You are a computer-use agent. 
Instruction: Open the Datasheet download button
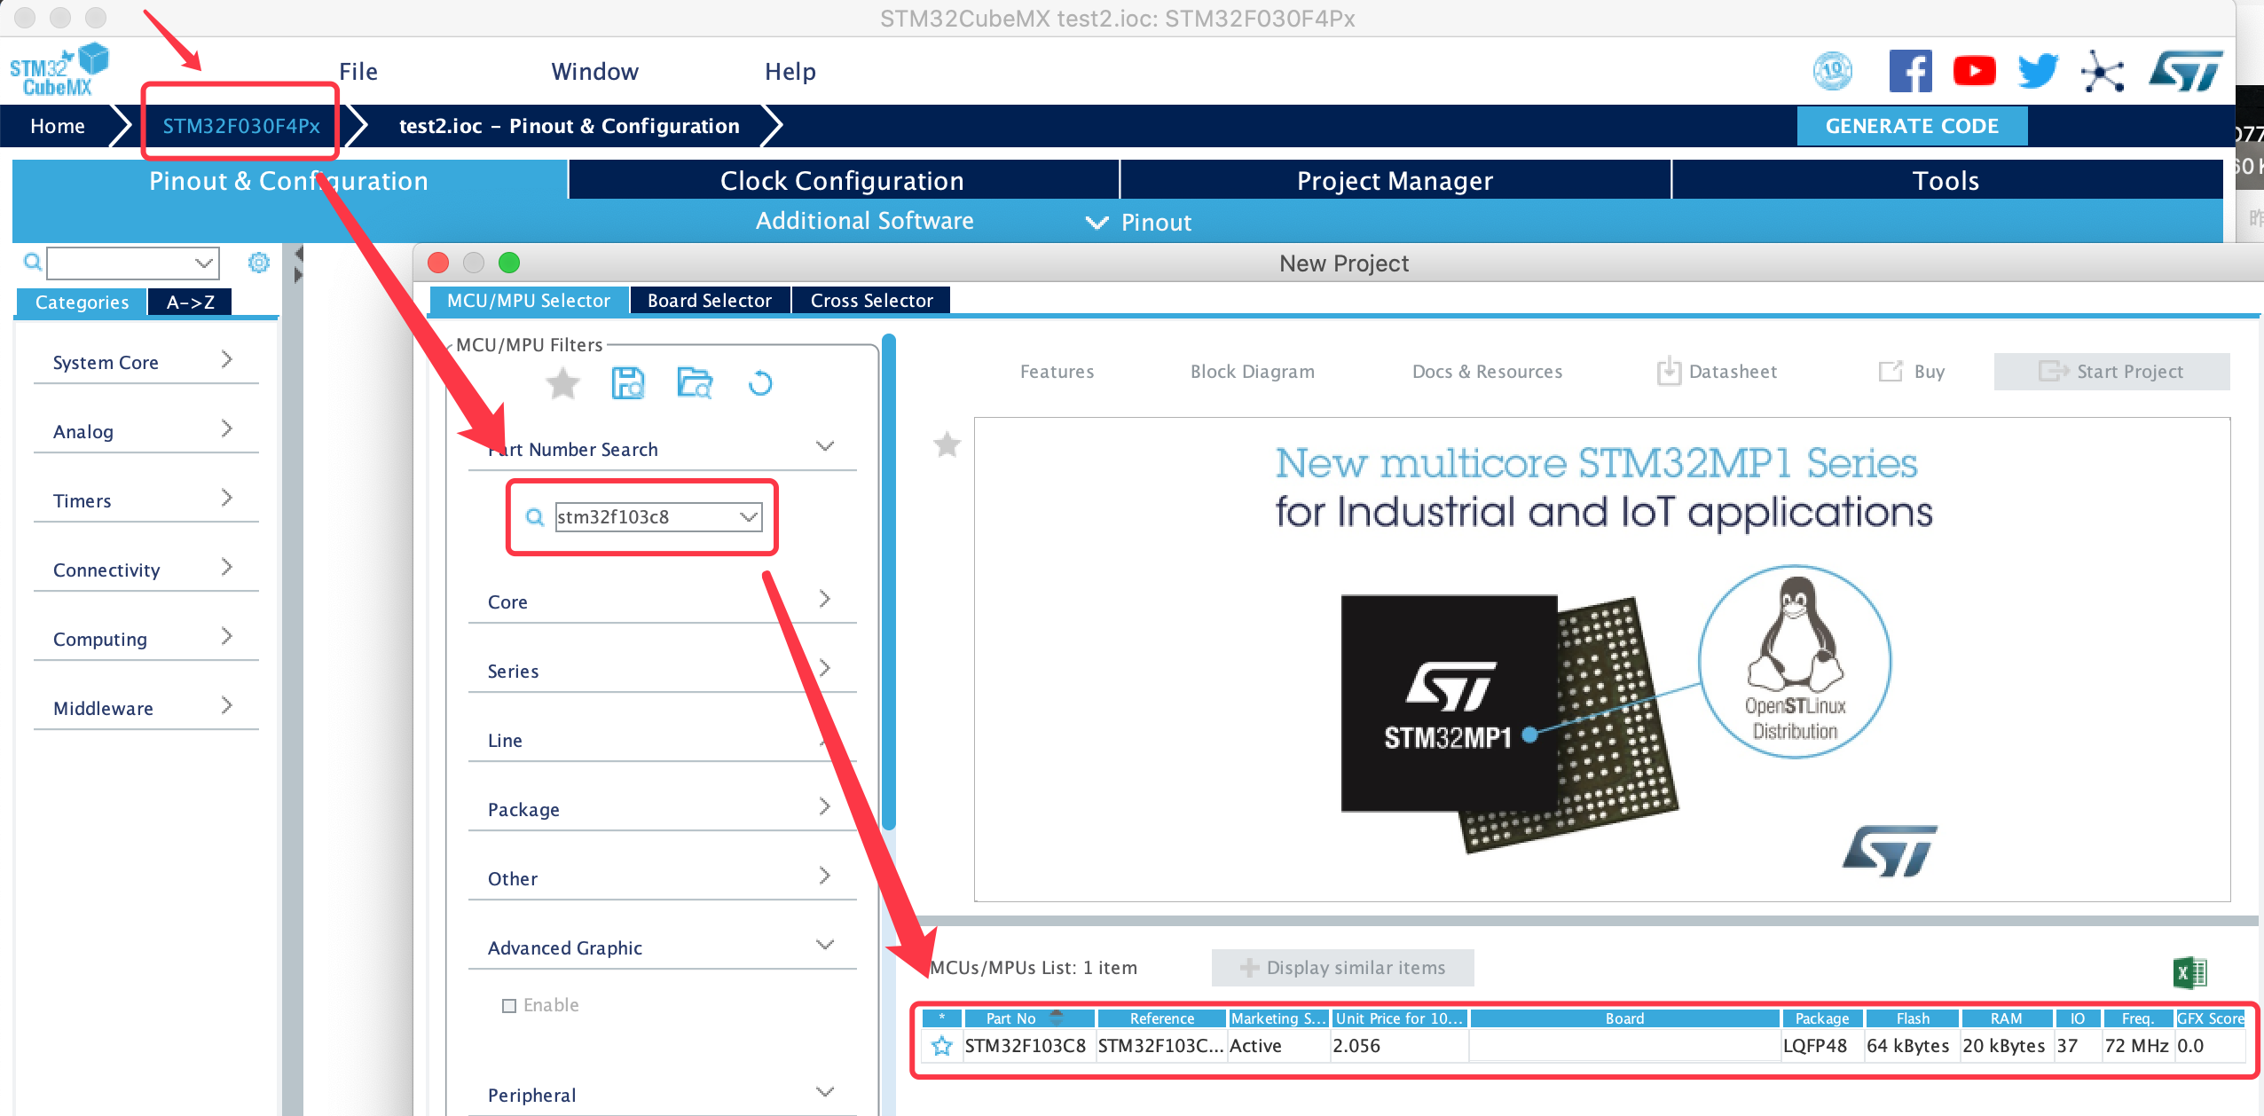coord(1718,372)
